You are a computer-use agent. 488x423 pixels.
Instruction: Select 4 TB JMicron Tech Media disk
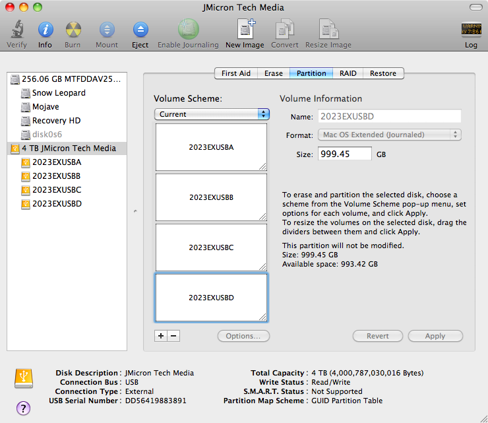tap(67, 148)
